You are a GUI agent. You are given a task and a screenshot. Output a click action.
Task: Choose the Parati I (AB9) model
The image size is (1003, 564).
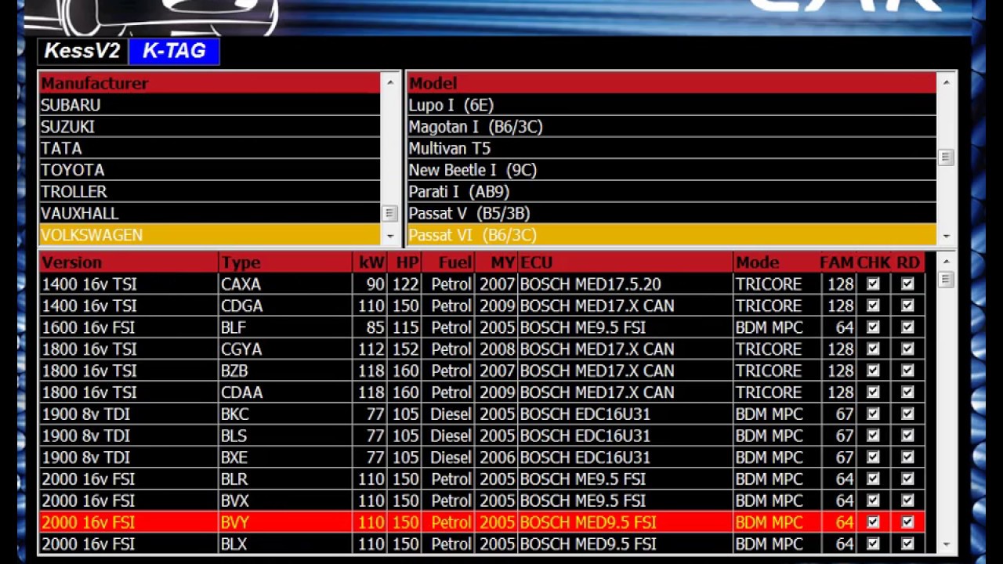[672, 191]
